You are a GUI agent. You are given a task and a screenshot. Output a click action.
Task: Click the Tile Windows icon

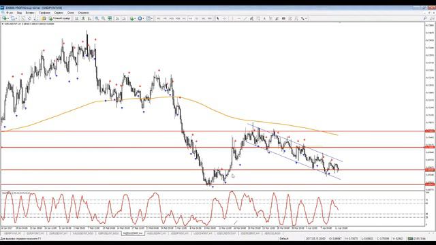point(110,18)
